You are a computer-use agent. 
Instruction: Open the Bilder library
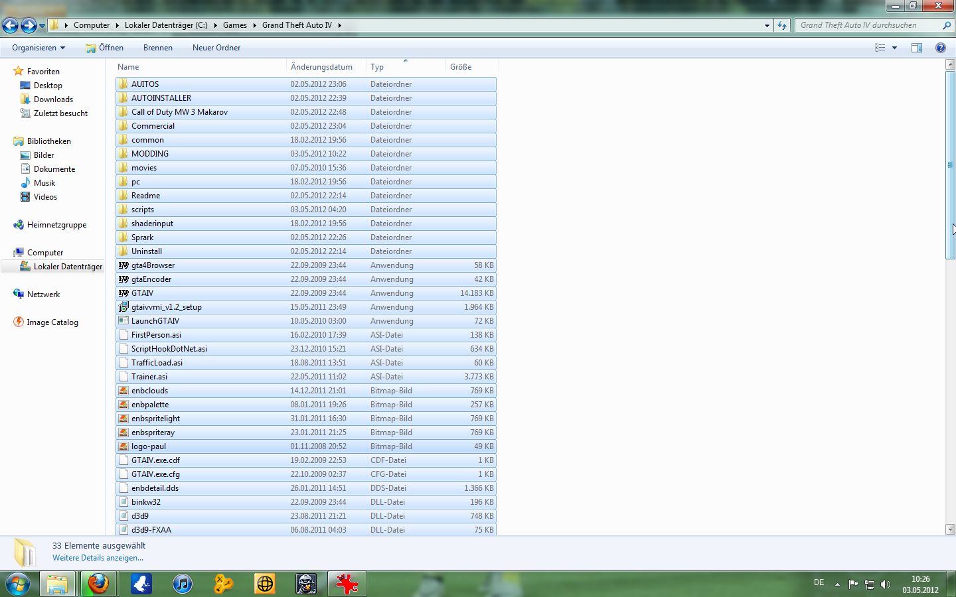[44, 155]
